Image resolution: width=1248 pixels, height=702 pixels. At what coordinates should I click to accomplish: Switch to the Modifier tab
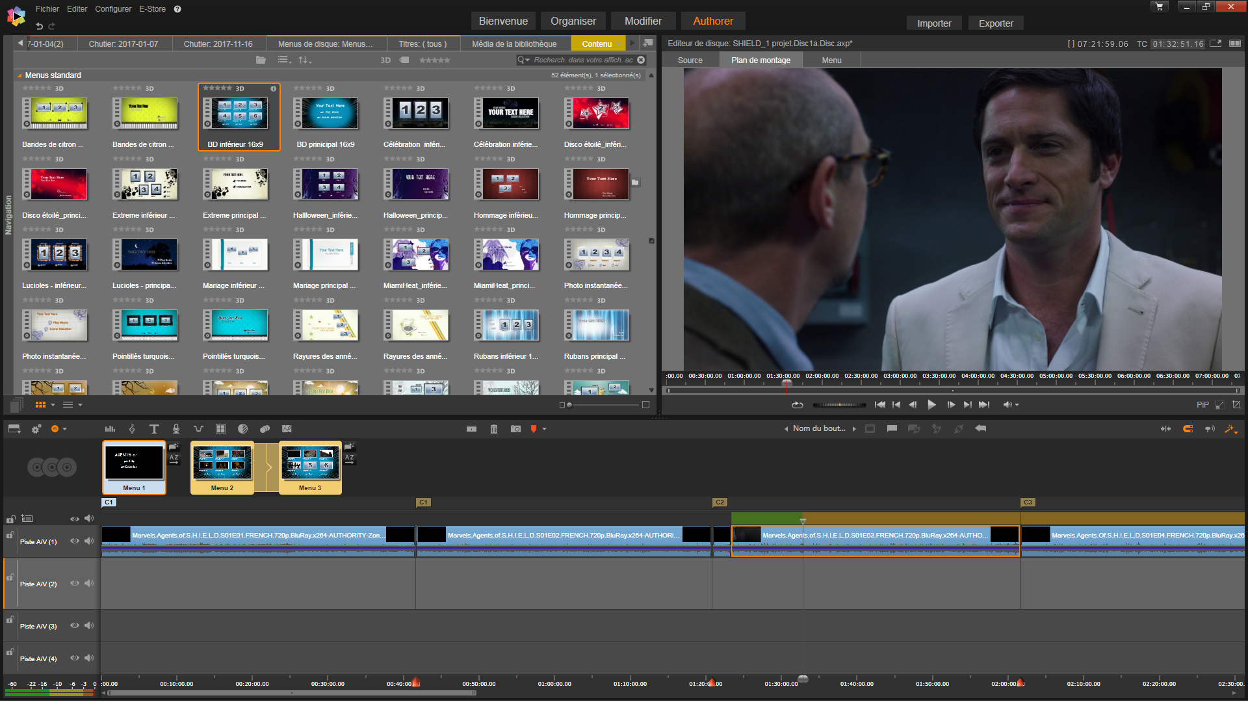(x=643, y=21)
